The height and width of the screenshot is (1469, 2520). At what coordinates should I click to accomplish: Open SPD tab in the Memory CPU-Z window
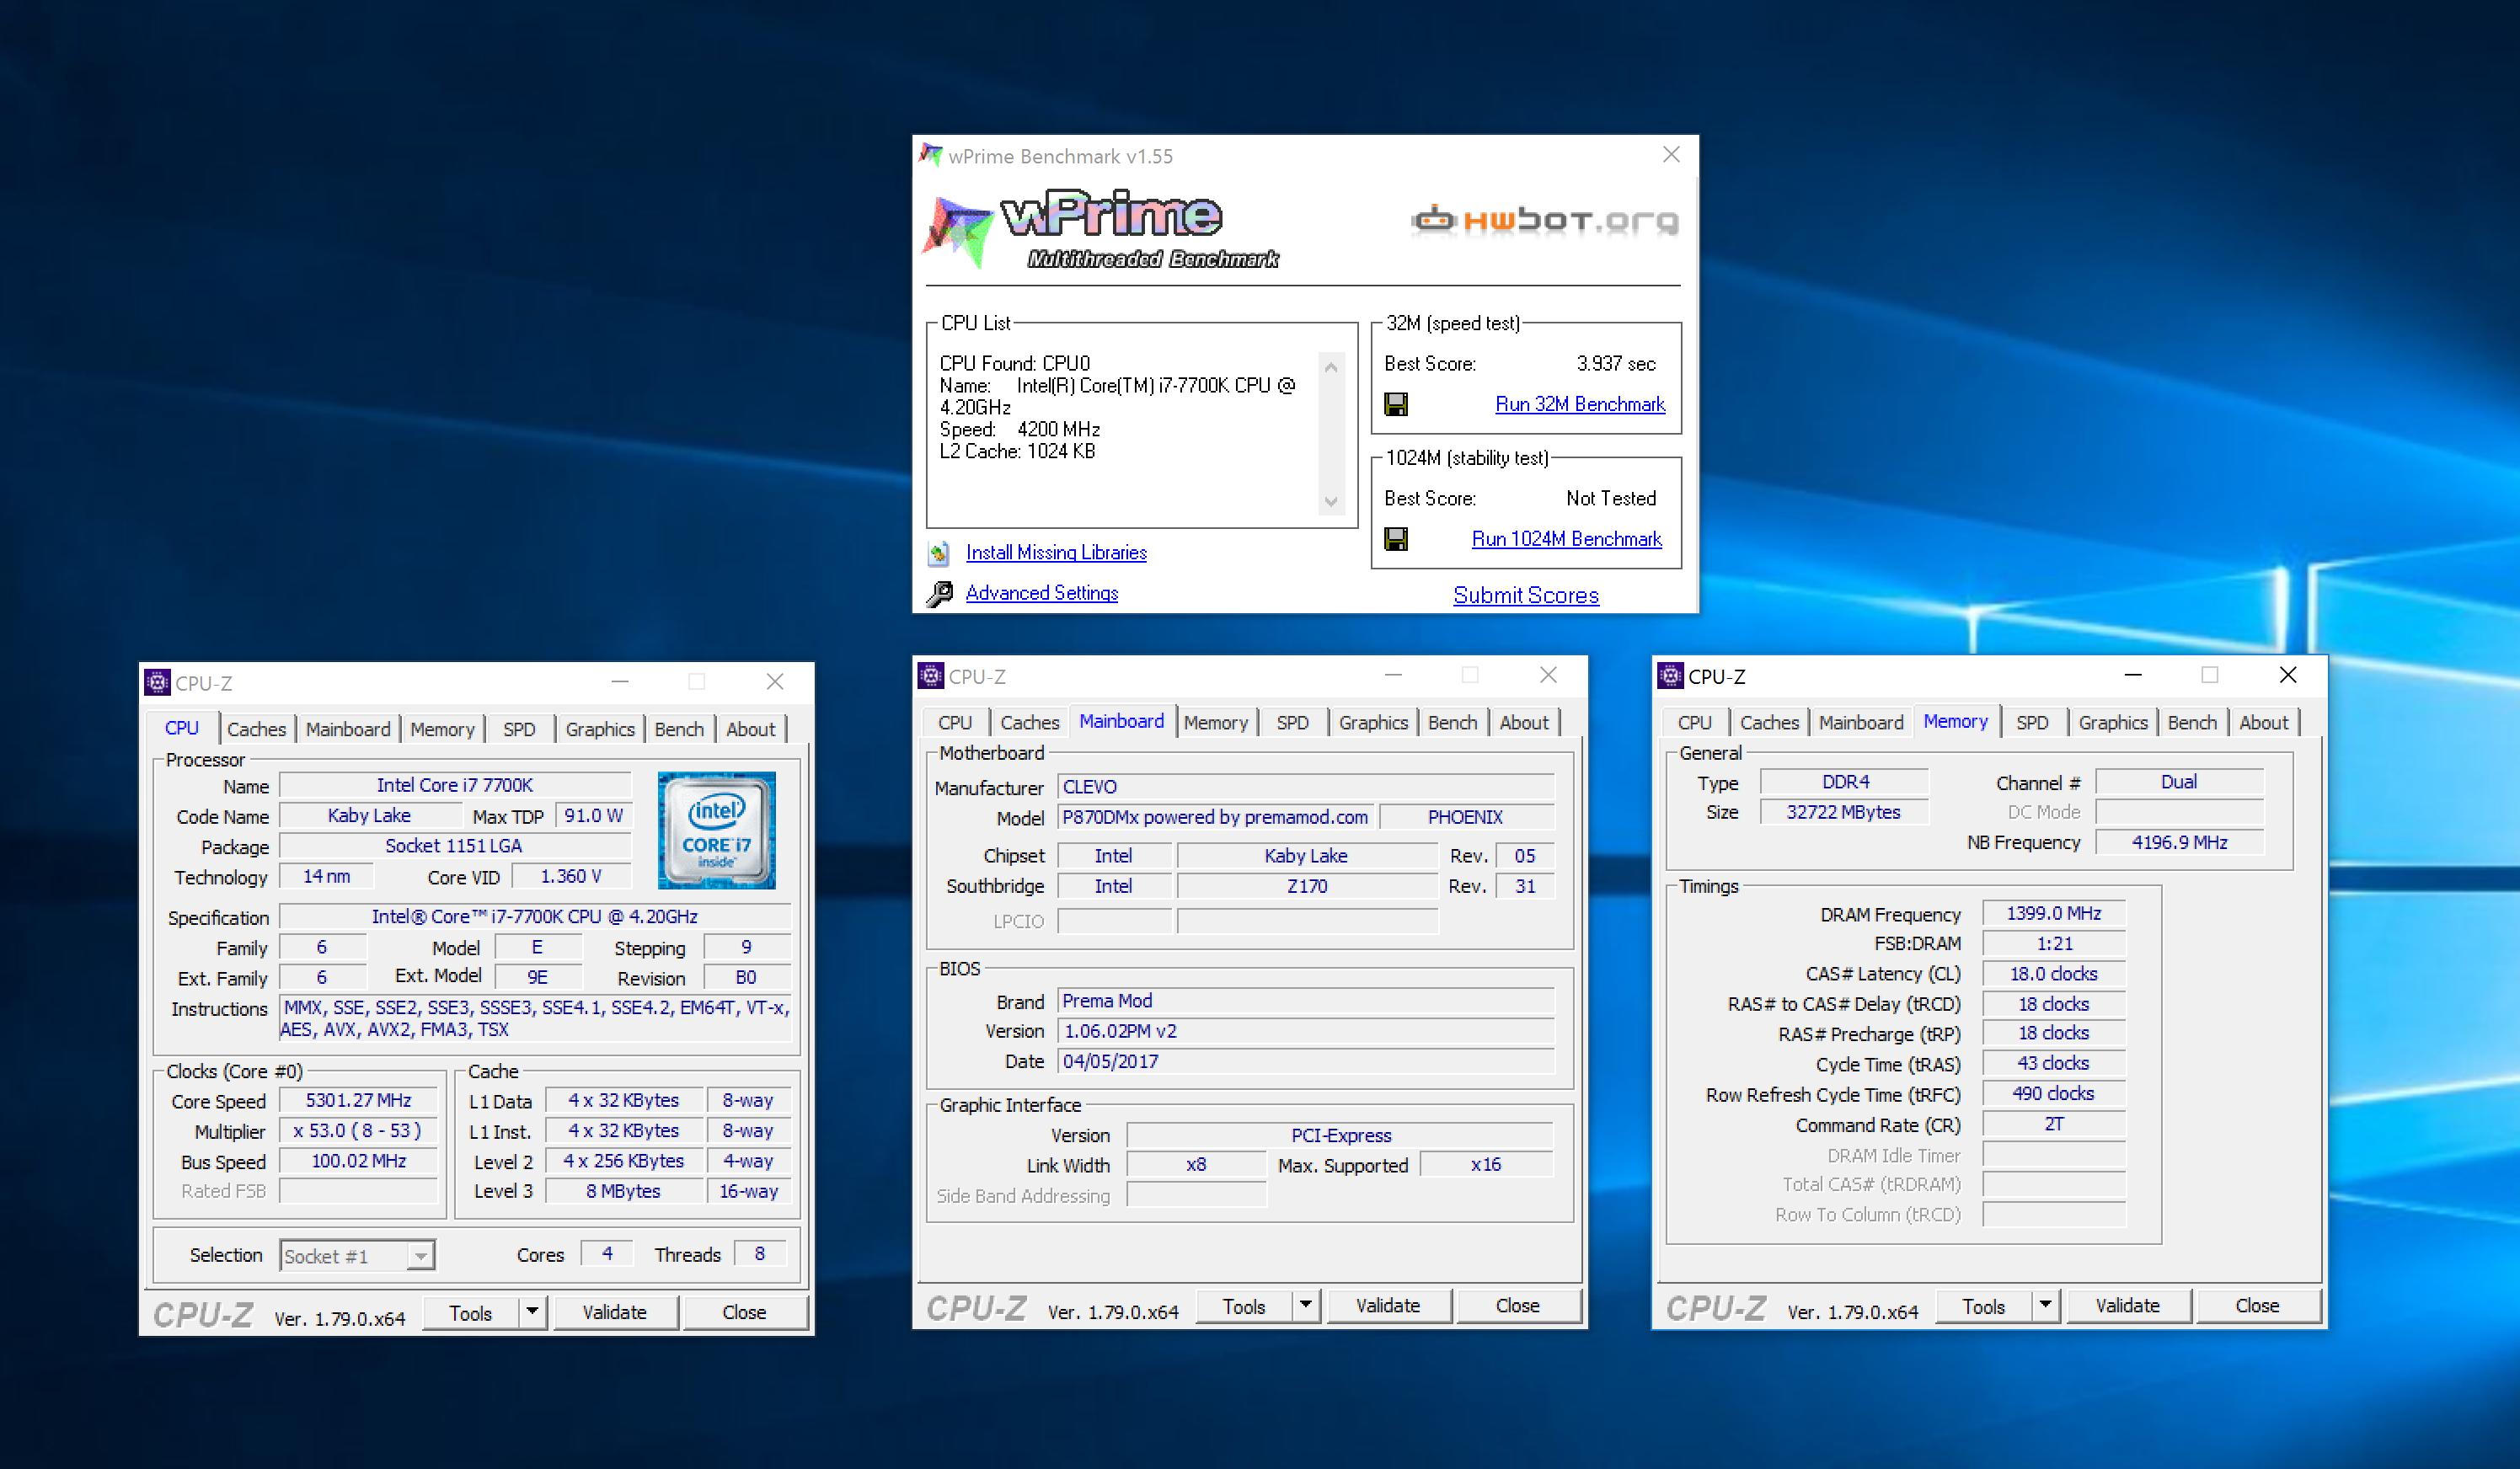(x=2031, y=722)
